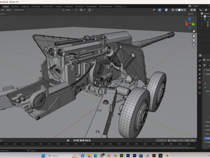Switch to rendered viewport shading
The height and width of the screenshot is (158, 210).
pos(185,10)
